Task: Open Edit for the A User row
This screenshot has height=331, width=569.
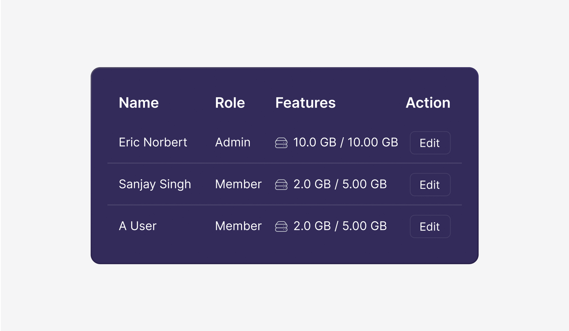Action: point(430,226)
